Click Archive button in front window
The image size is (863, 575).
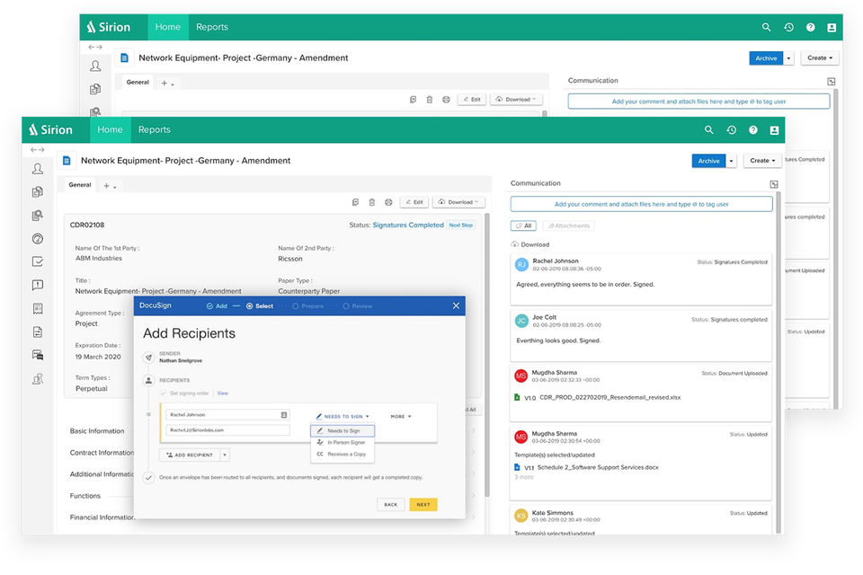709,161
